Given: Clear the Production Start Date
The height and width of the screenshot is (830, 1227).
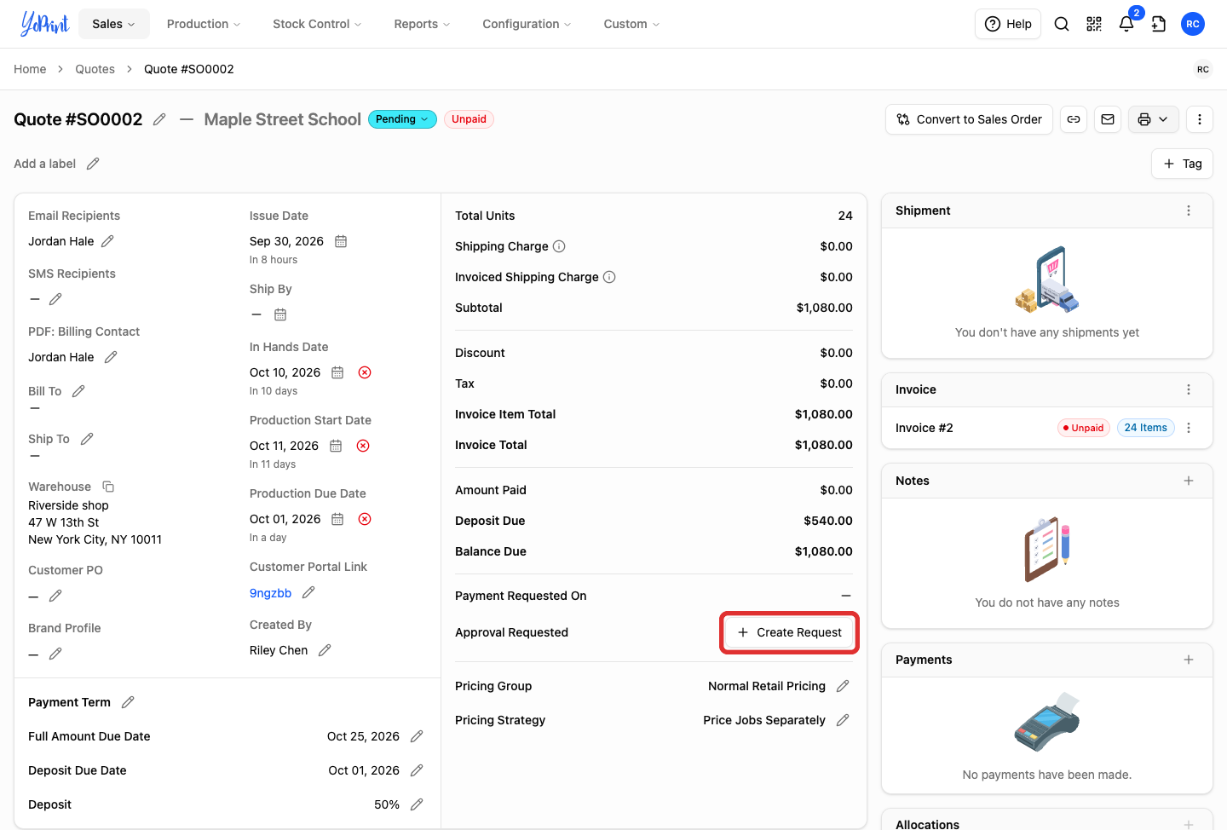Looking at the screenshot, I should pos(363,446).
